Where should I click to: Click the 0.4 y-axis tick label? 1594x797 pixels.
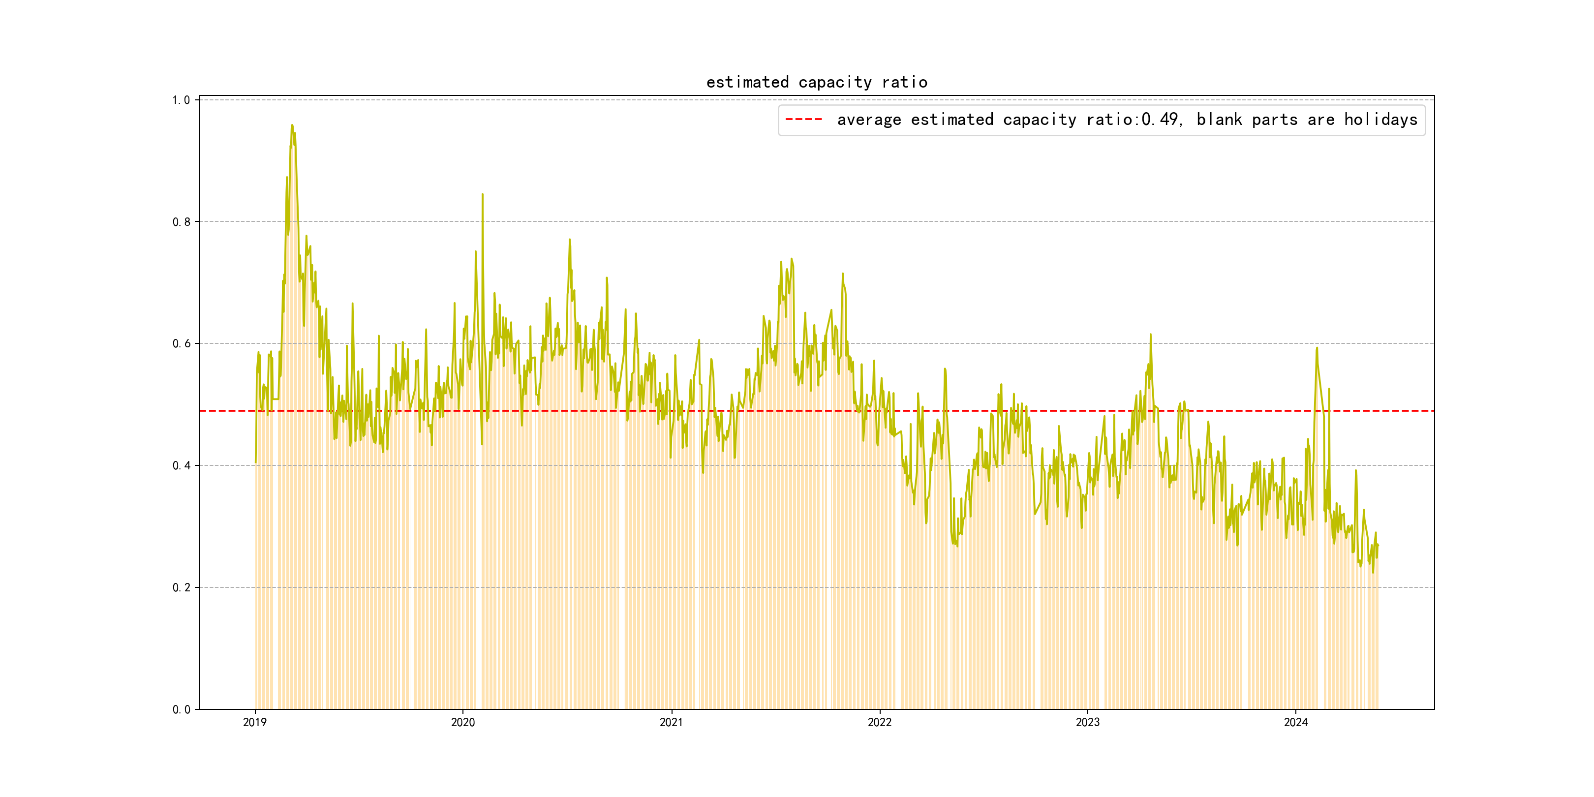[x=181, y=466]
